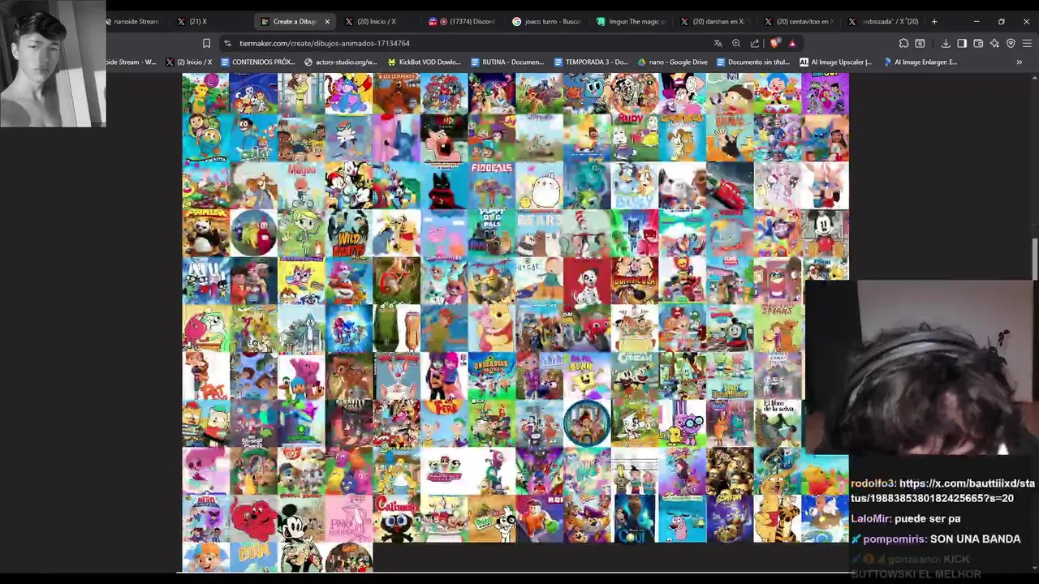Screen dimensions: 1039x584
Task: Select the Floogals thumbnail
Action: tap(492, 187)
